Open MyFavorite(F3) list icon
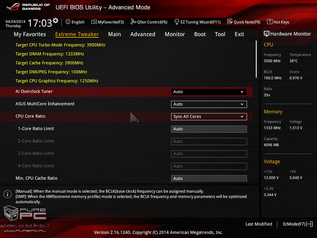Viewport: 317px width, 238px height. 94,22
